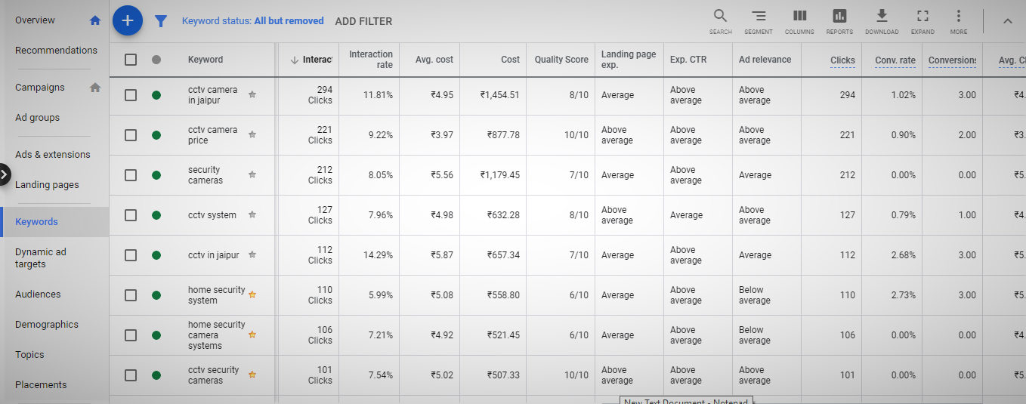Go to Ad groups in sidebar
Image resolution: width=1026 pixels, height=404 pixels.
[37, 118]
